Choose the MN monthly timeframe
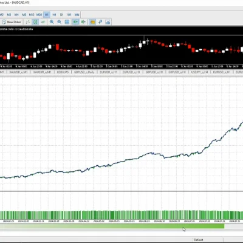243x243 pixels. pos(77,15)
